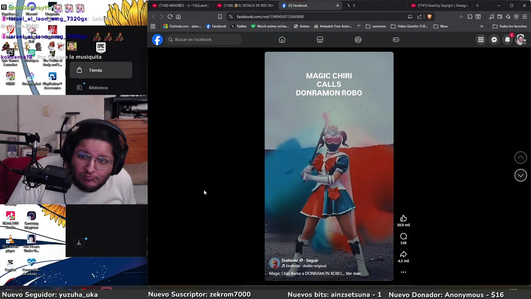Select Tienda in the Epic Games launcher
Viewport: 531px width, 299px height.
101,70
